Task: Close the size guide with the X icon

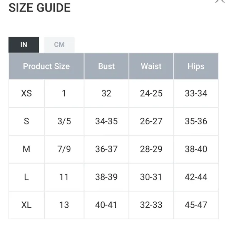Action: (220, 1)
